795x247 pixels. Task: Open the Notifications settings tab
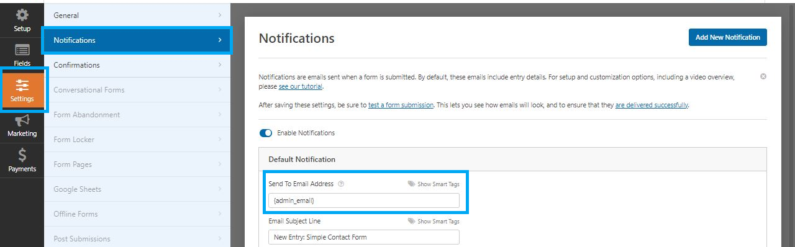pyautogui.click(x=137, y=40)
